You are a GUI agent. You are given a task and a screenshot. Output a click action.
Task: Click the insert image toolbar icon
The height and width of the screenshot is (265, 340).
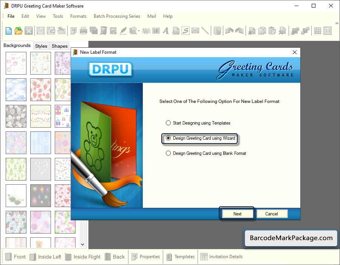point(113,31)
